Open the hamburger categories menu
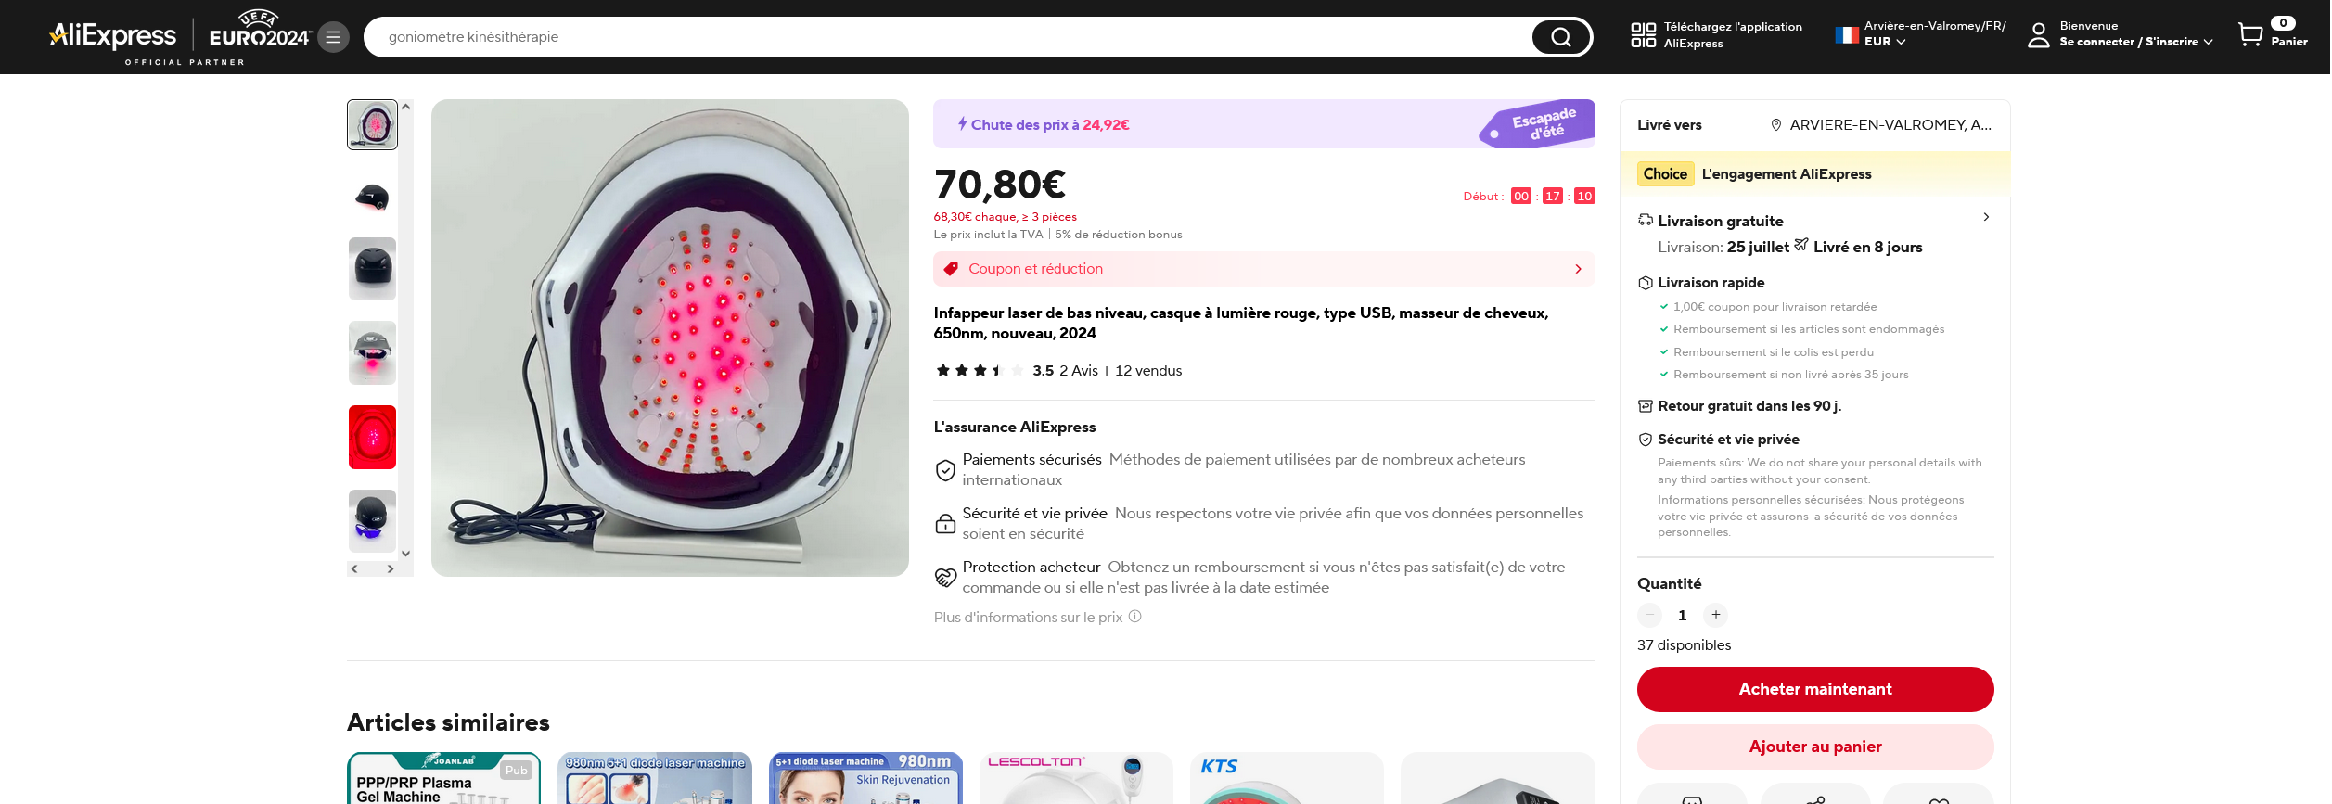This screenshot has height=804, width=2332. 333,37
